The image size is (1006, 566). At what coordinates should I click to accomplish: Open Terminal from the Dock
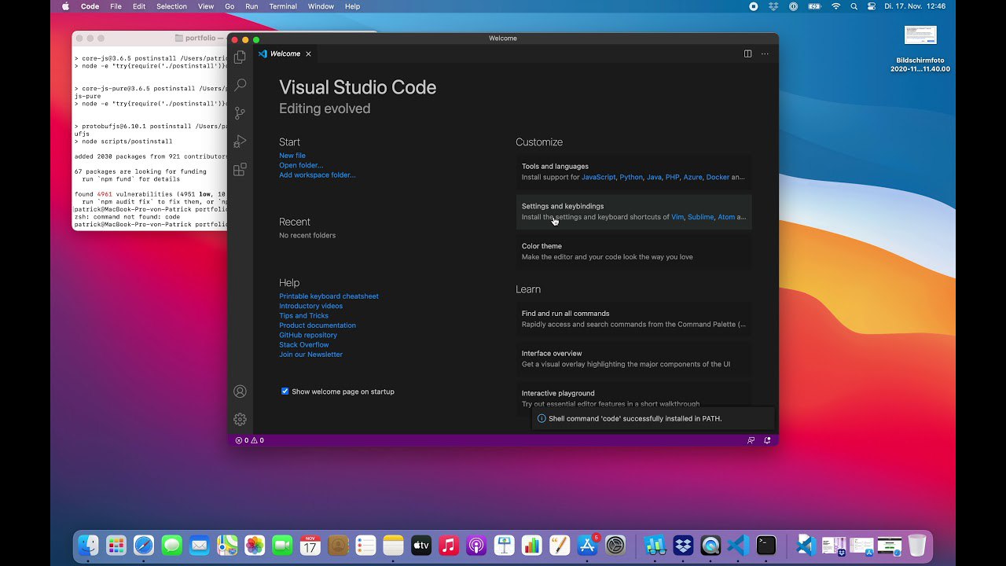pyautogui.click(x=766, y=545)
